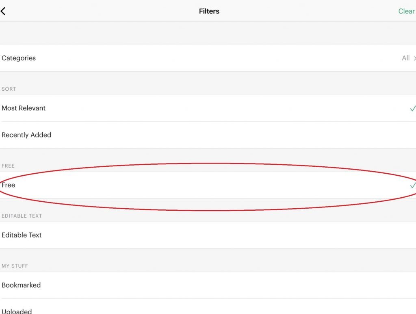416x314 pixels.
Task: Tap the Bookmarked label
Action: 21,285
